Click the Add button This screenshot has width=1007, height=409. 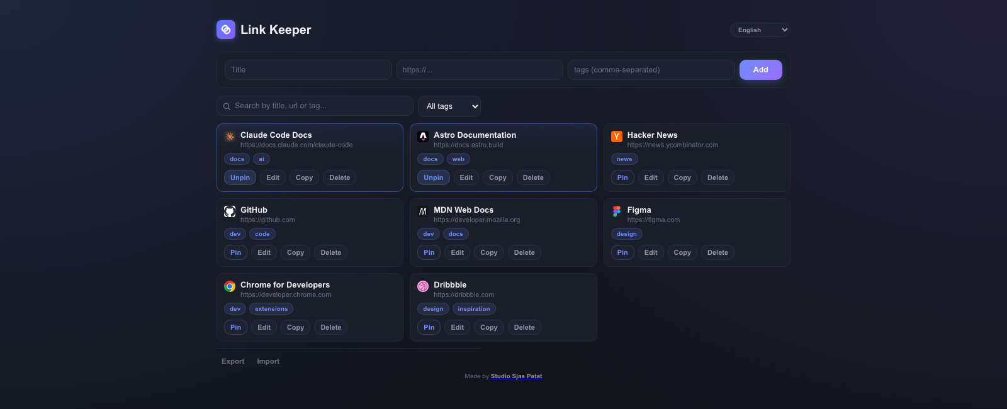coord(761,70)
